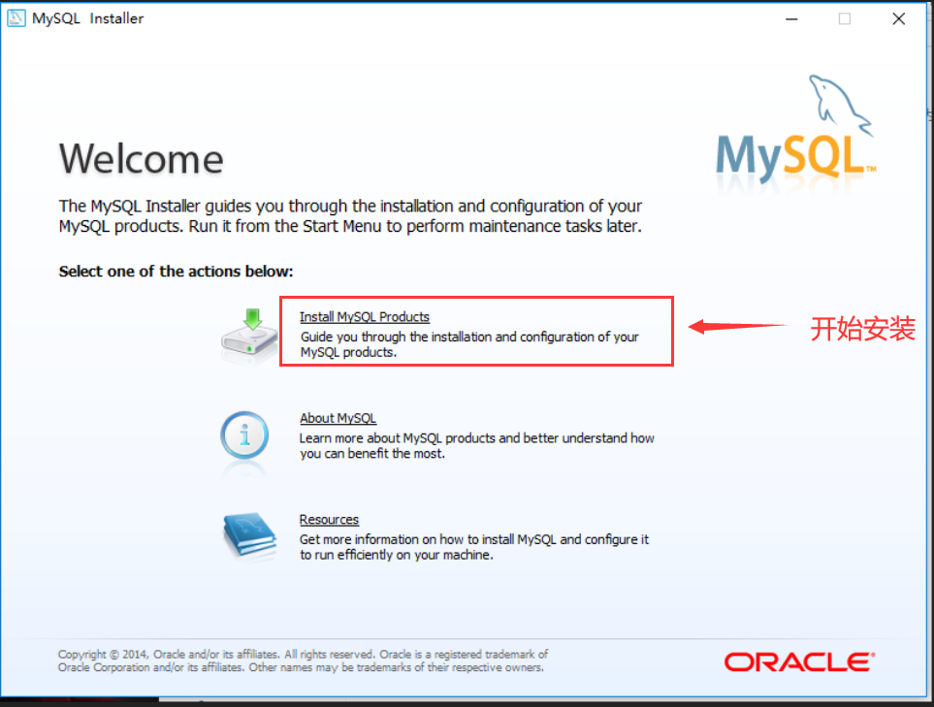This screenshot has width=934, height=707.
Task: Click the 'MySQL Installer' window title text
Action: click(x=87, y=18)
